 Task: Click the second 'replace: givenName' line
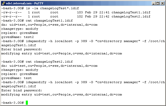click(19, 74)
